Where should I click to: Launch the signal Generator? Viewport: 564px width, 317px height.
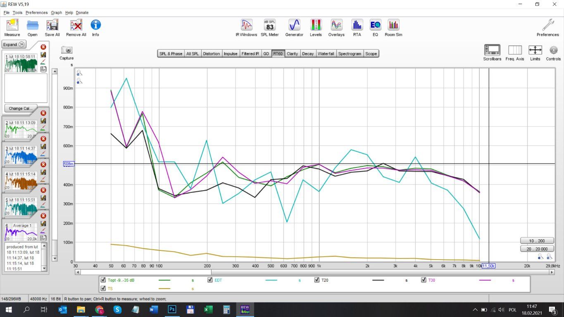pos(294,28)
